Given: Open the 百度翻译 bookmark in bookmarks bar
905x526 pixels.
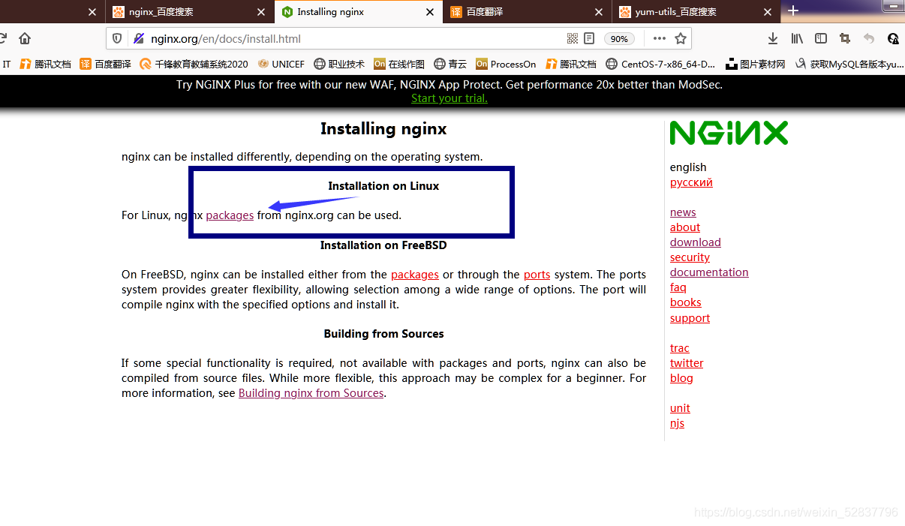Looking at the screenshot, I should pos(105,65).
